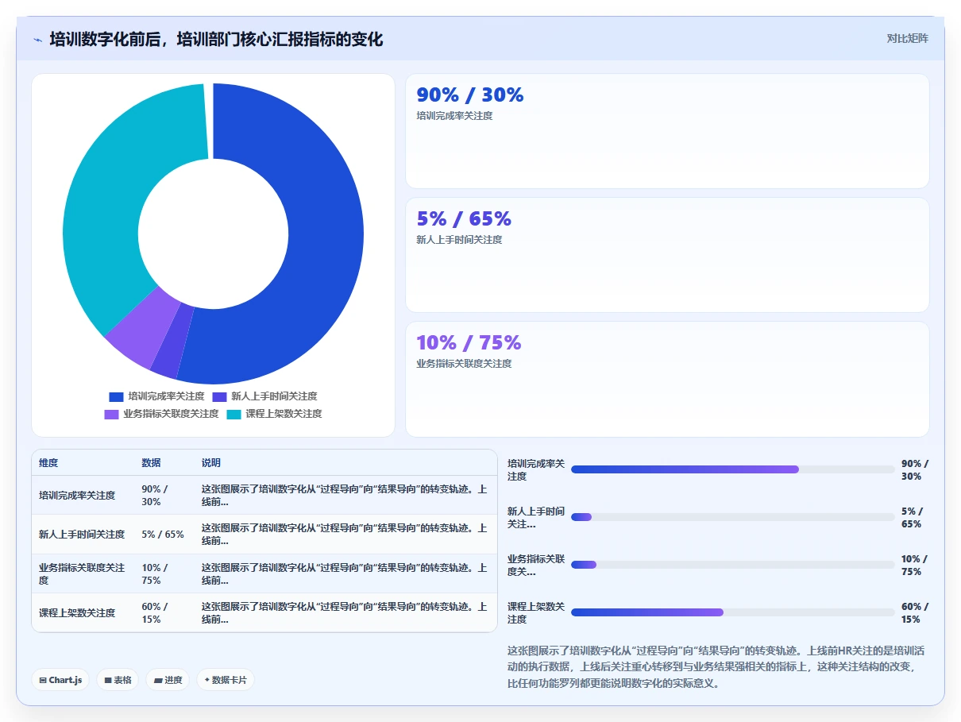The height and width of the screenshot is (722, 961).
Task: Click the lightning icon beside the title
Action: (38, 40)
